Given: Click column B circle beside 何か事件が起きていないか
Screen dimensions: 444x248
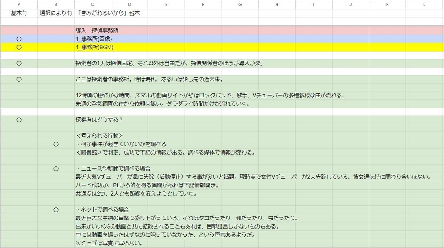Looking at the screenshot, I should pyautogui.click(x=56, y=144).
